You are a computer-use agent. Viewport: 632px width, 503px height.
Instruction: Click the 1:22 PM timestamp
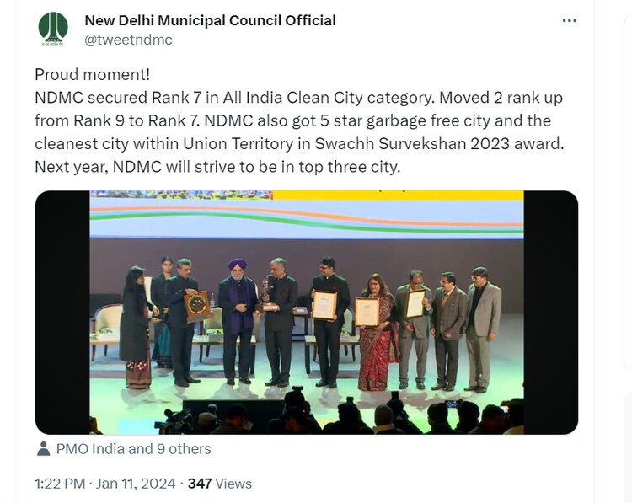pos(60,484)
